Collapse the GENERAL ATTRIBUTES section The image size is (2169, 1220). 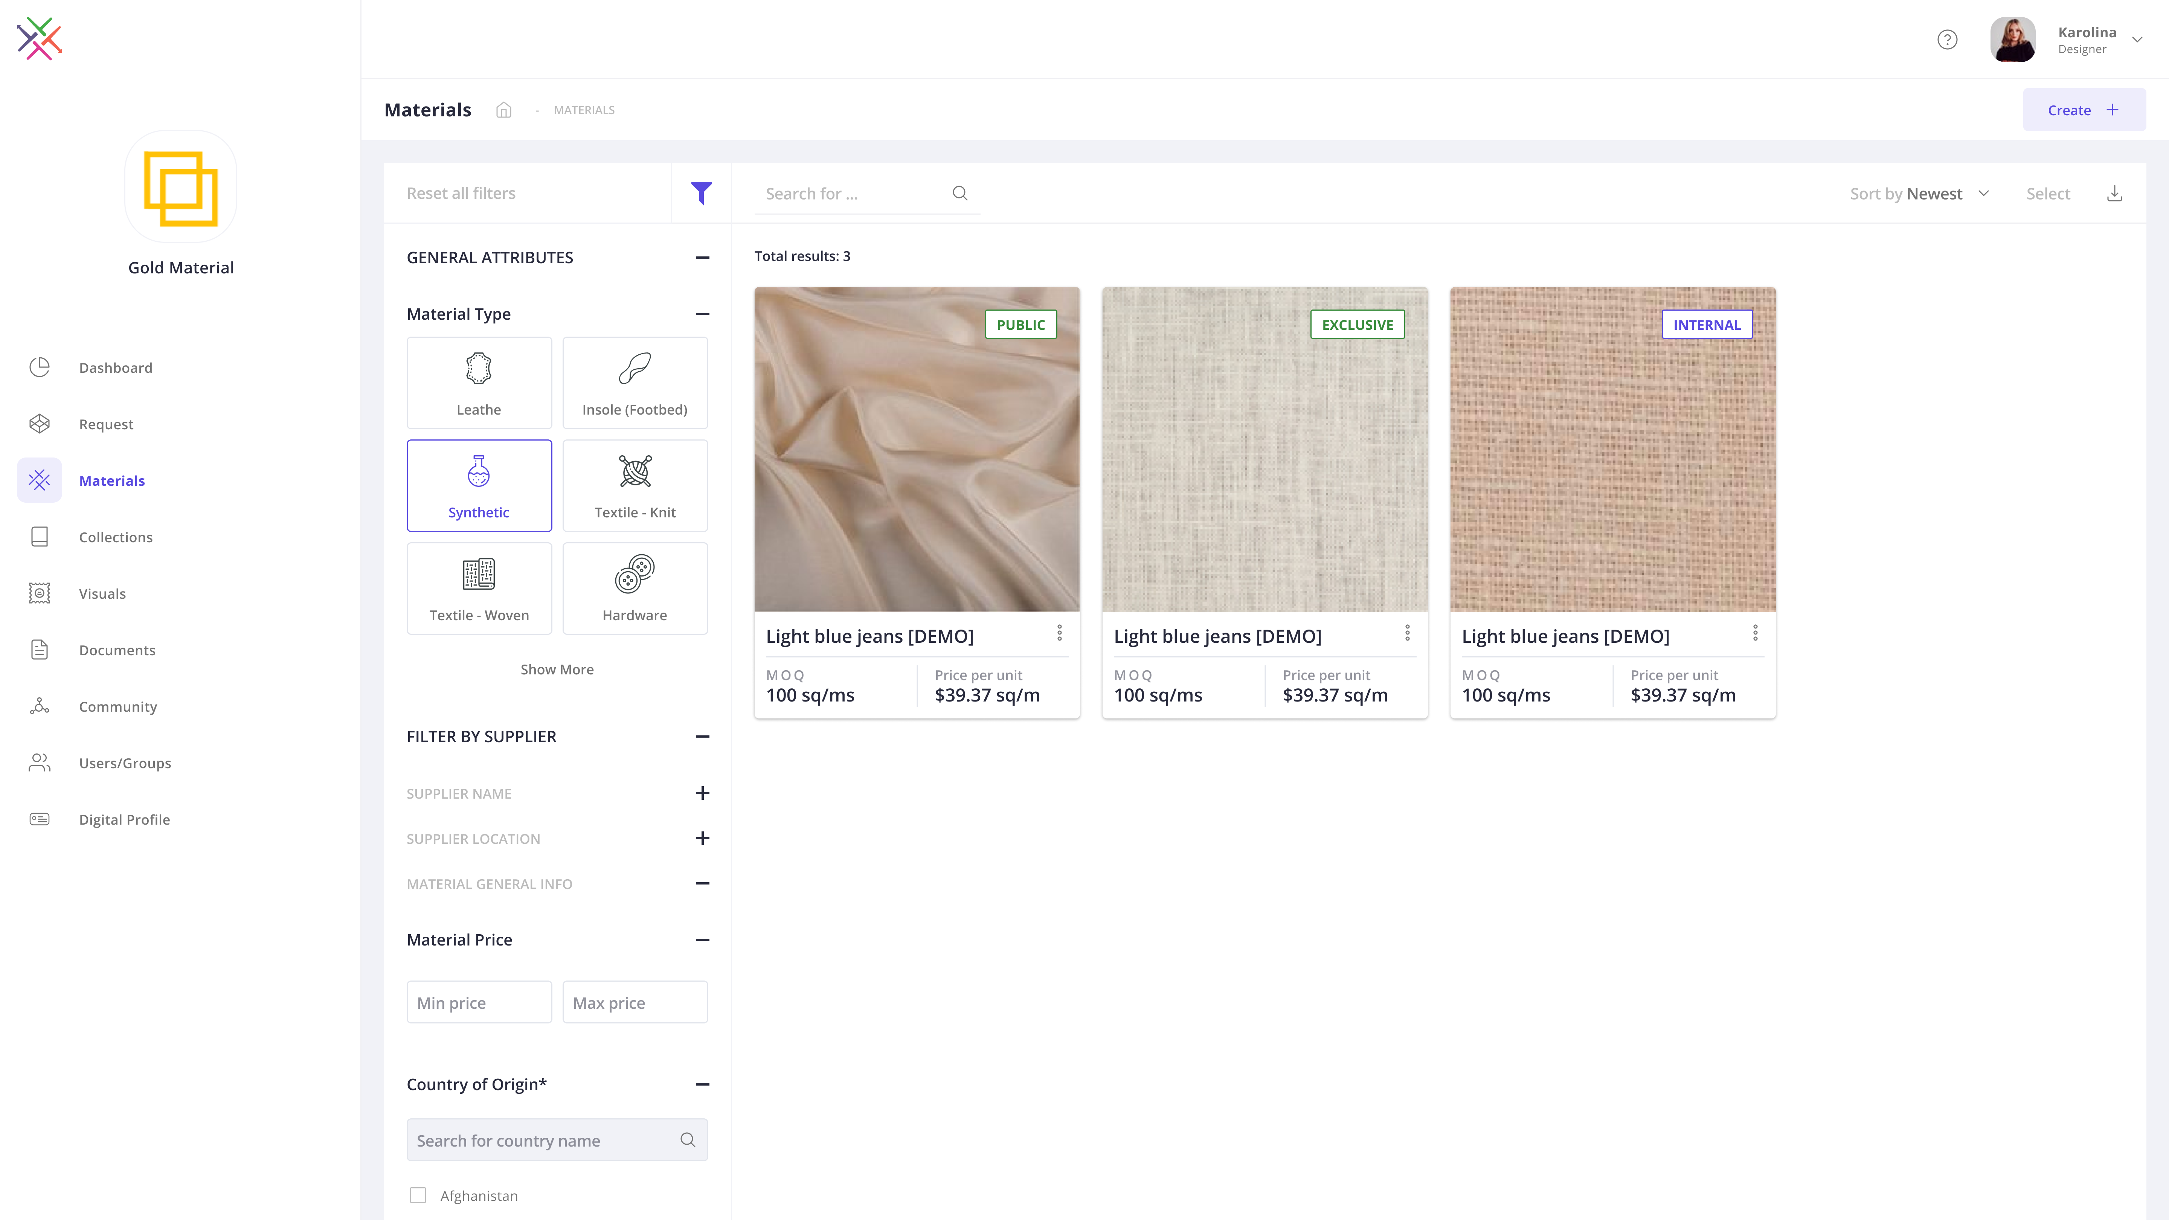pos(702,258)
